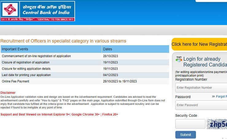Click the Registration Number label
Image resolution: width=227 pixels, height=139 pixels.
191,79
